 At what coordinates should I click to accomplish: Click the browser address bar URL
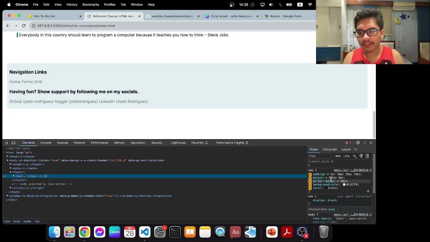tap(76, 26)
